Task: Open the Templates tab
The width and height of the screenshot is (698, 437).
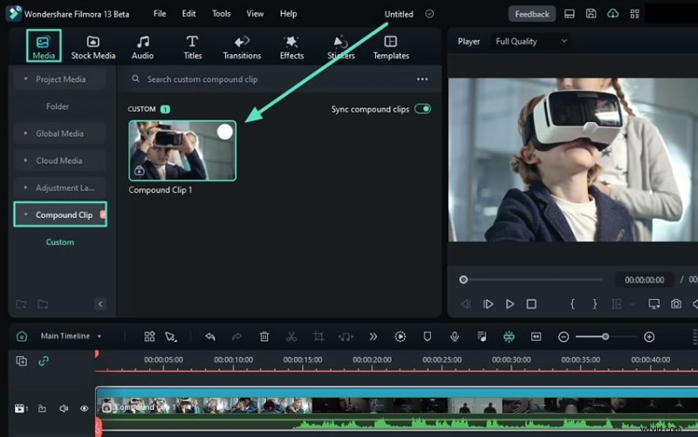Action: click(x=391, y=48)
